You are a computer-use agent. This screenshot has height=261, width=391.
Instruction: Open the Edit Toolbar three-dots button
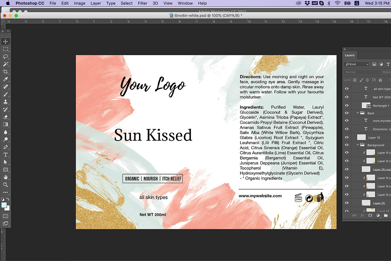[x=6, y=192]
